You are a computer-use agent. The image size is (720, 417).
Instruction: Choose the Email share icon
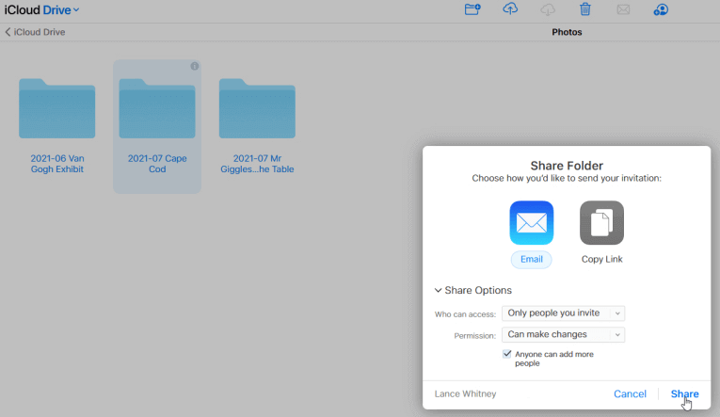click(531, 223)
